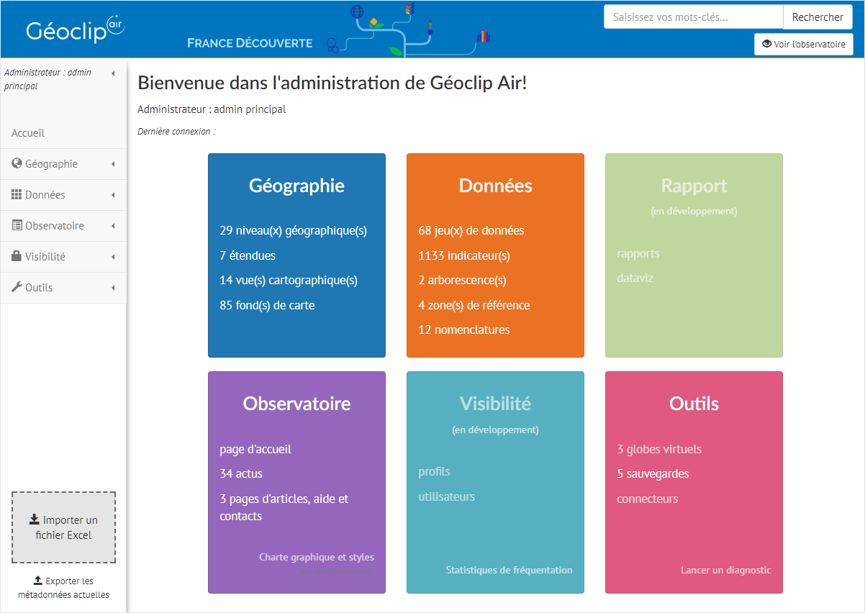
Task: Open the Visibilité sidebar menu
Action: tap(63, 257)
